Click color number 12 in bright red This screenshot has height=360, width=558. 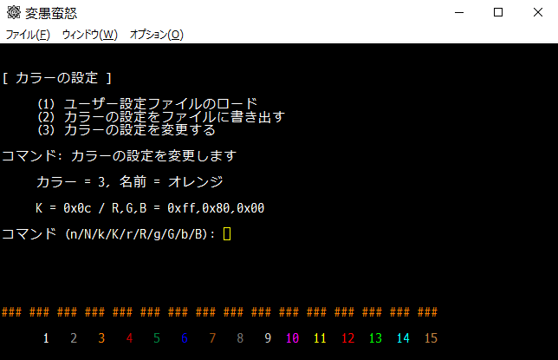tap(347, 338)
